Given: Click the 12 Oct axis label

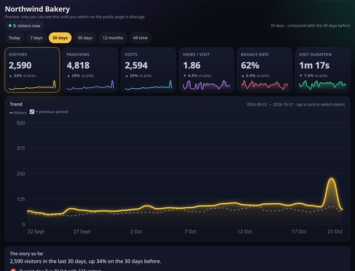Looking at the screenshot, I should [245, 232].
